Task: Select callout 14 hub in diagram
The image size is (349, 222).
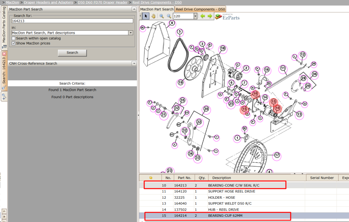Action: click(x=265, y=97)
